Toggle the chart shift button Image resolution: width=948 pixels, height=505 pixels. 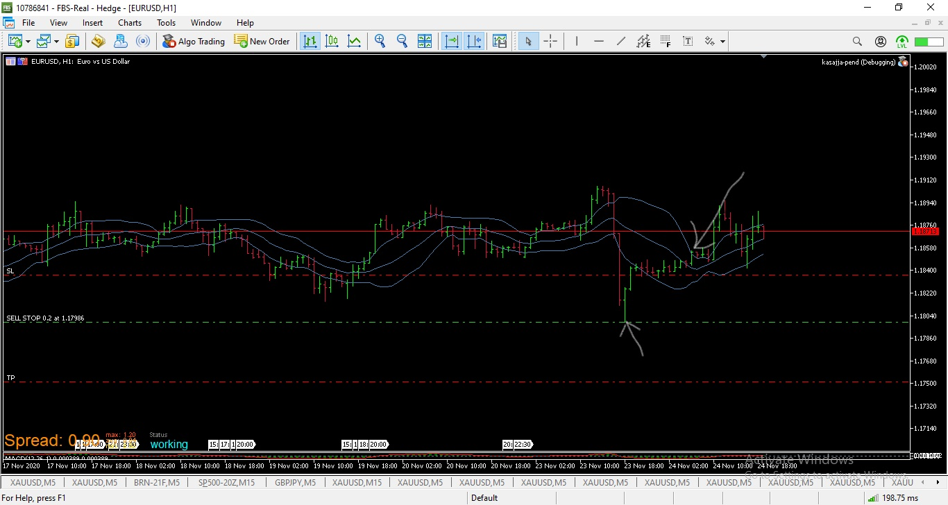474,42
